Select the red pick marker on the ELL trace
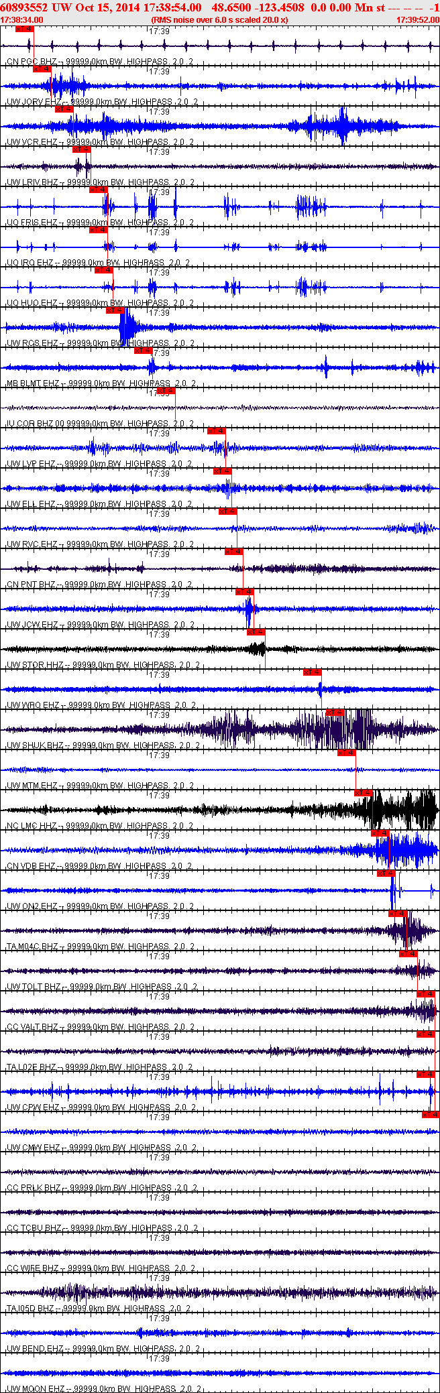 (223, 471)
